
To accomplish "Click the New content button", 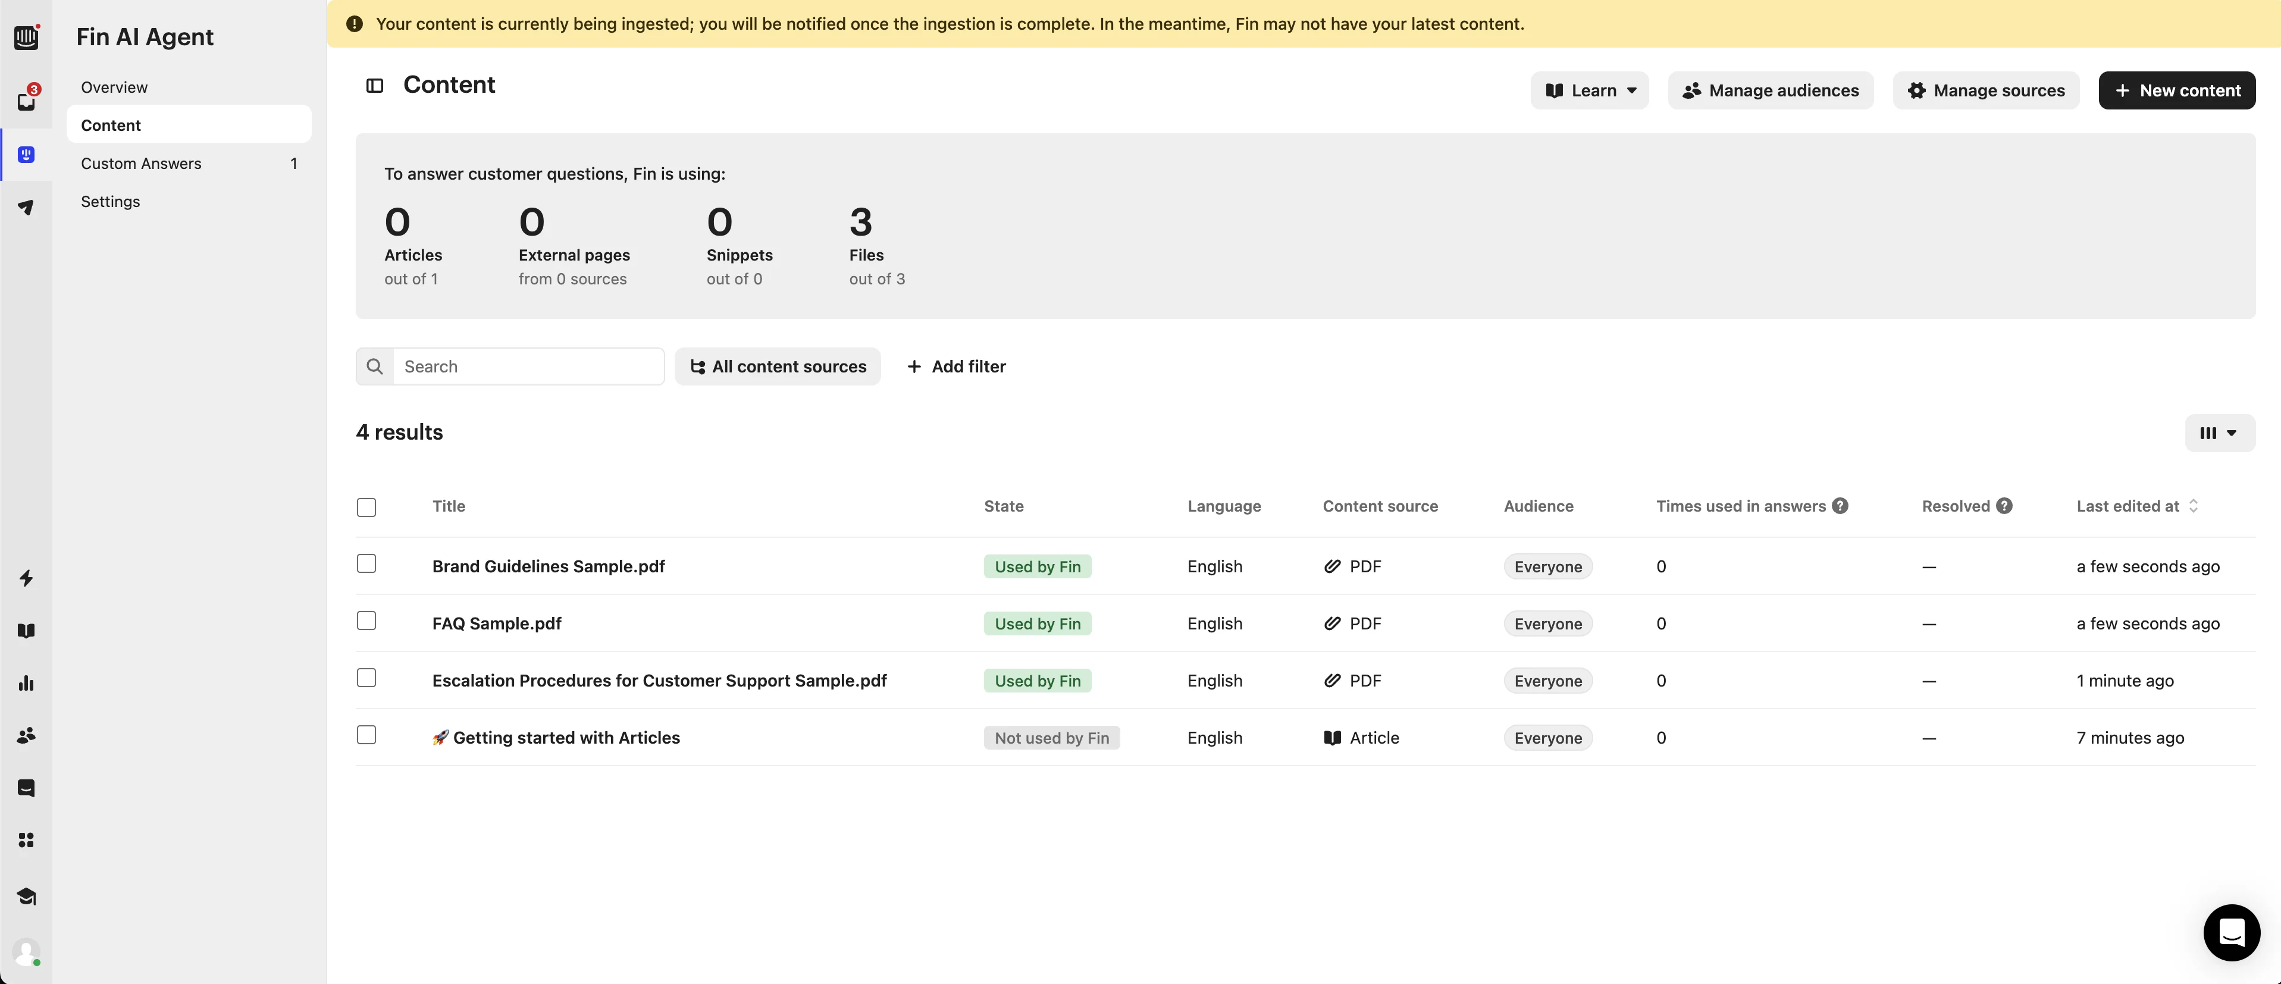I will pyautogui.click(x=2176, y=90).
